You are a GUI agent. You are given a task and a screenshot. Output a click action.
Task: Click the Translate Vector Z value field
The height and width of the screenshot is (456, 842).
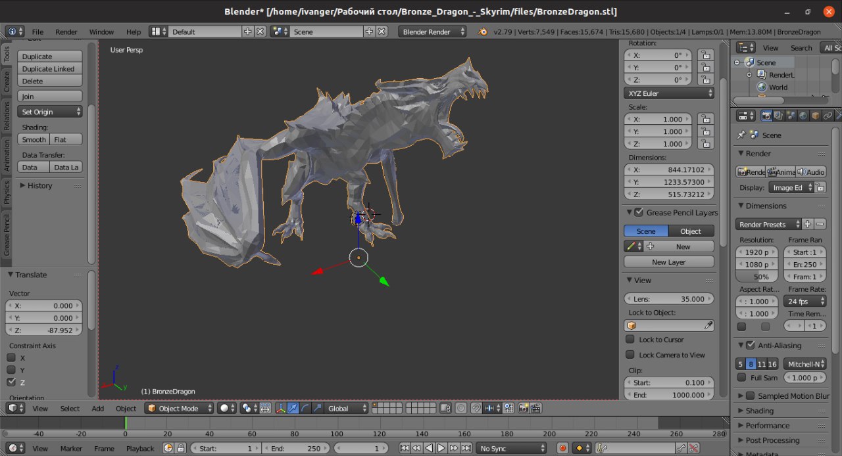[x=44, y=331]
